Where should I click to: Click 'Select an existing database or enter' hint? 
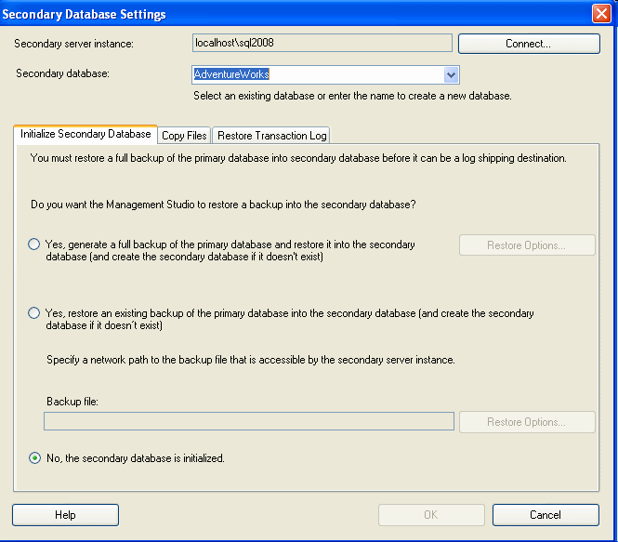click(x=352, y=96)
